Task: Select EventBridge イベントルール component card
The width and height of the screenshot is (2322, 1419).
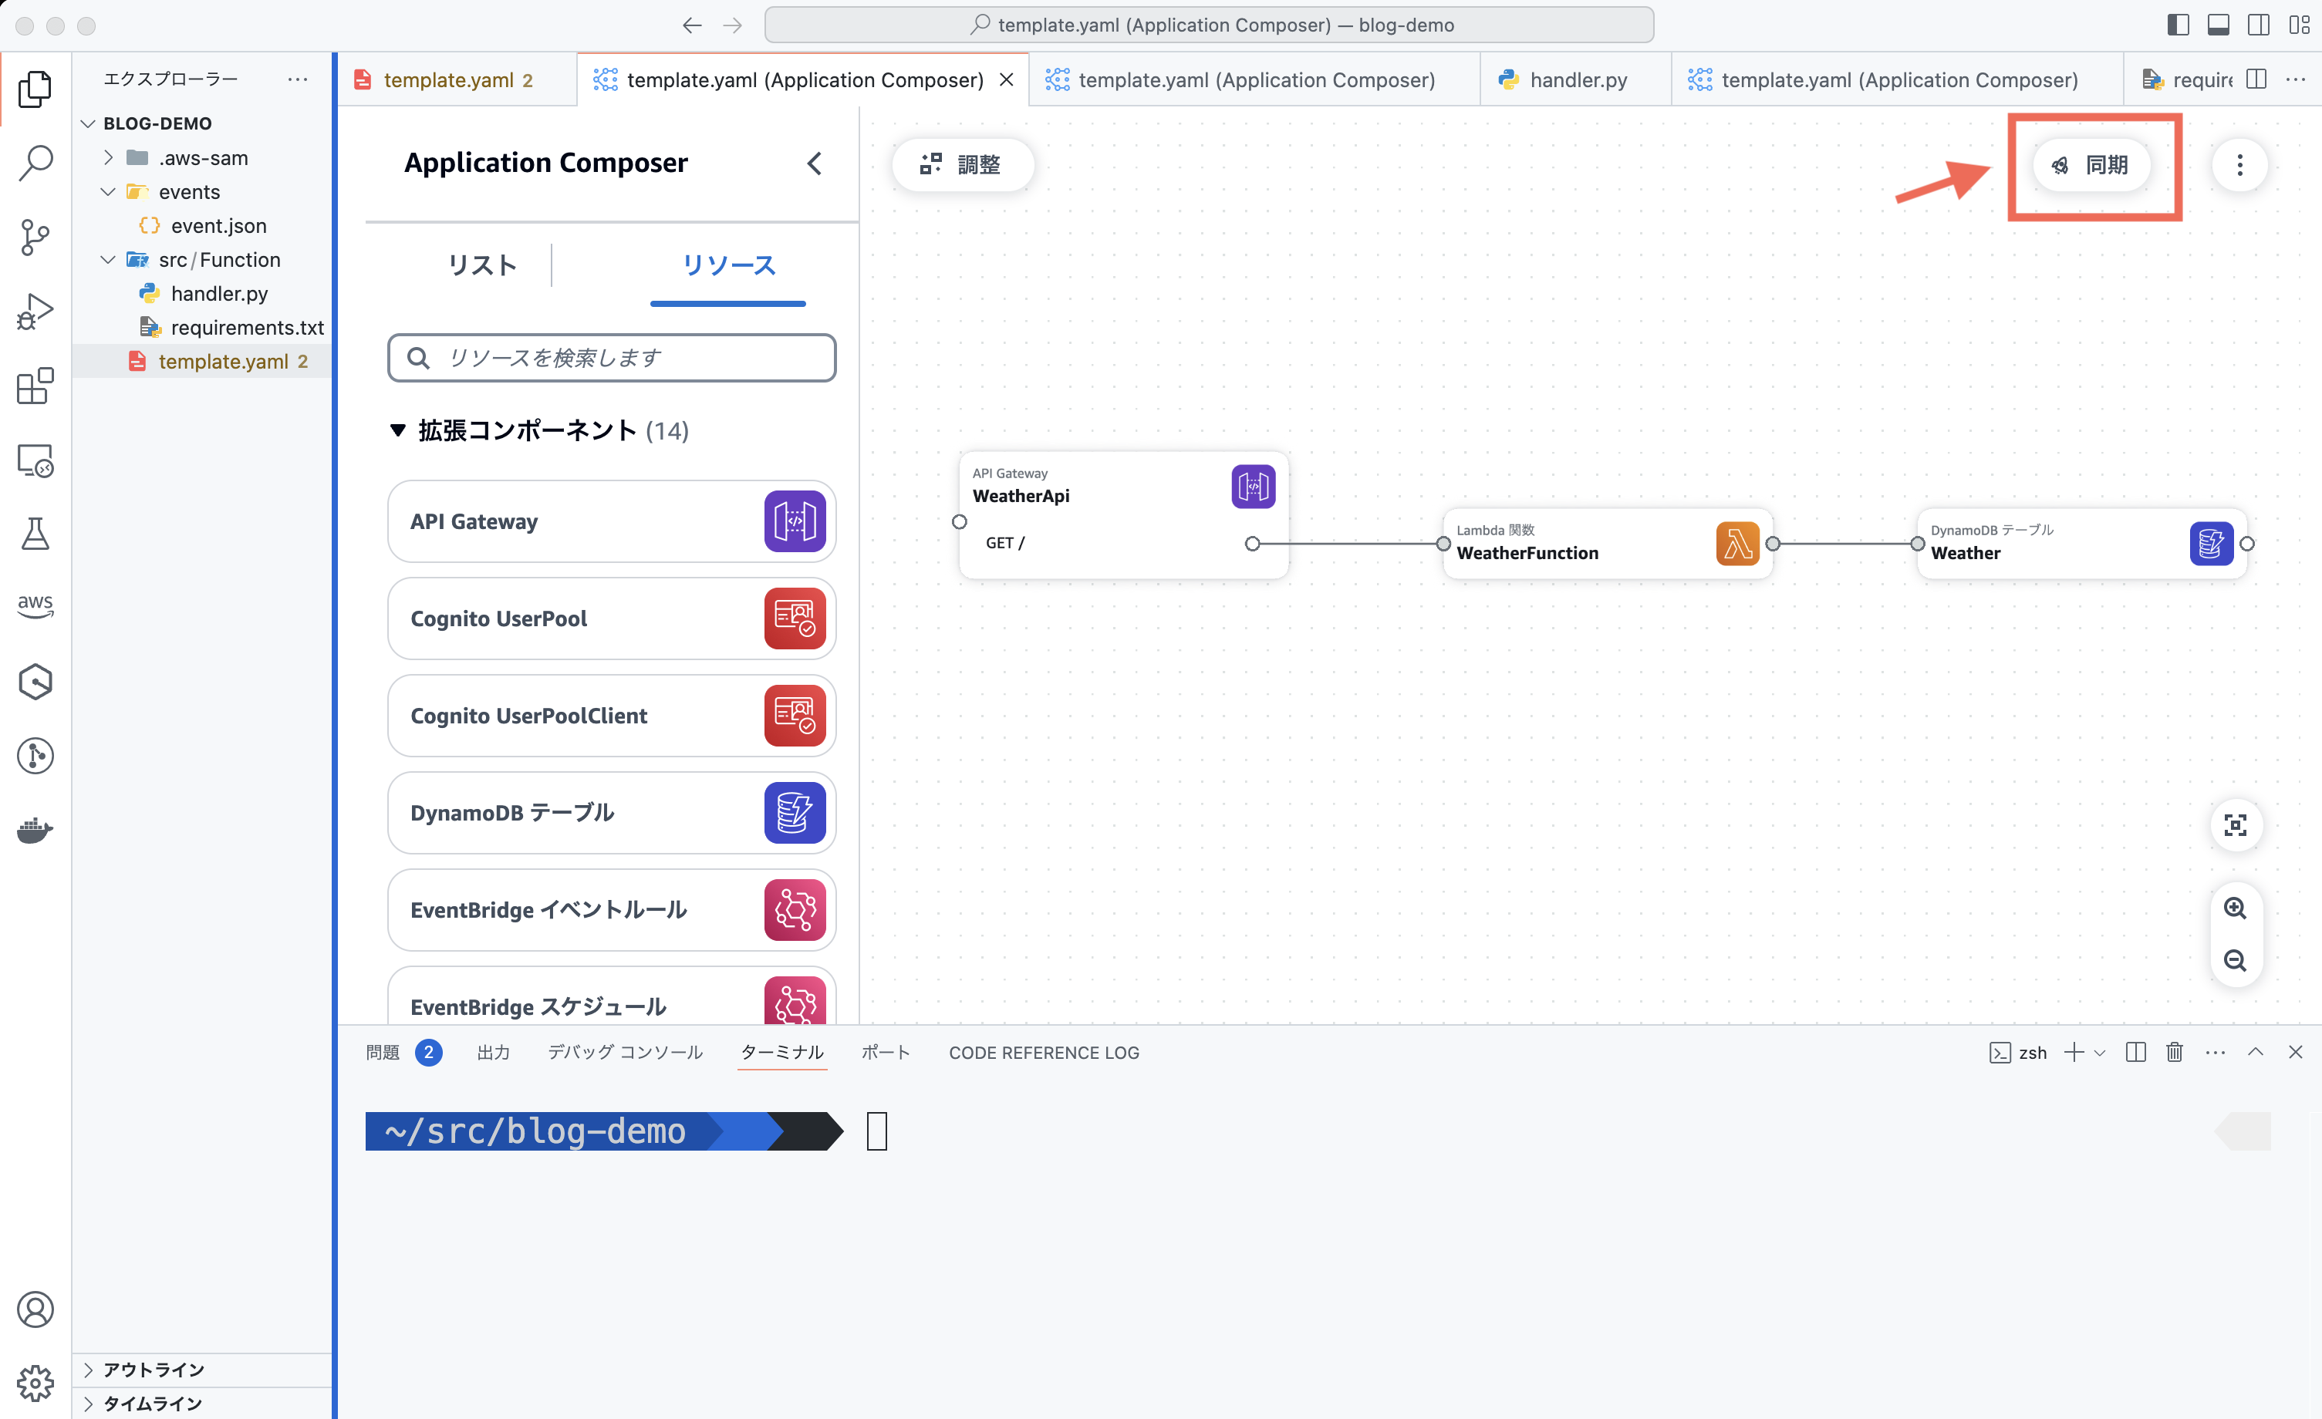Action: [612, 909]
